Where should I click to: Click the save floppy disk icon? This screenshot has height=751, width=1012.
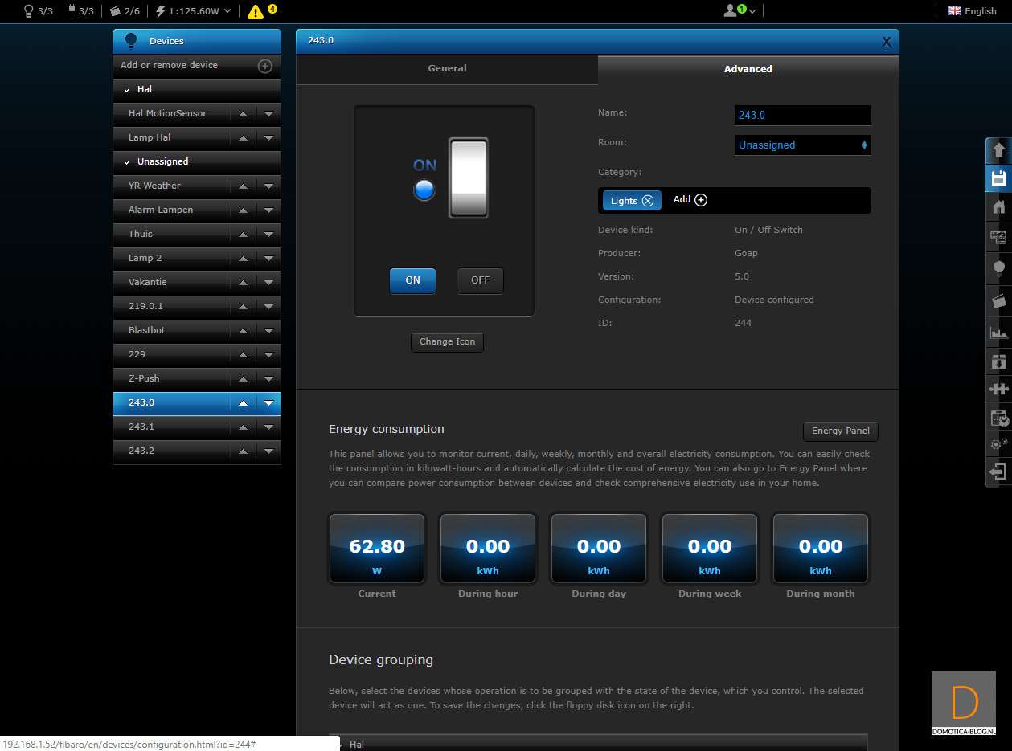[x=998, y=178]
